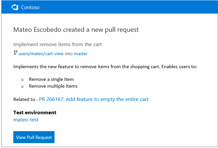218x148 pixels.
Task: Click the "Remove a single item" bullet text
Action: click(51, 79)
